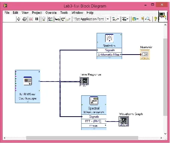170x148 pixels.
Task: Select the Time Response graph terminal
Action: (84, 81)
